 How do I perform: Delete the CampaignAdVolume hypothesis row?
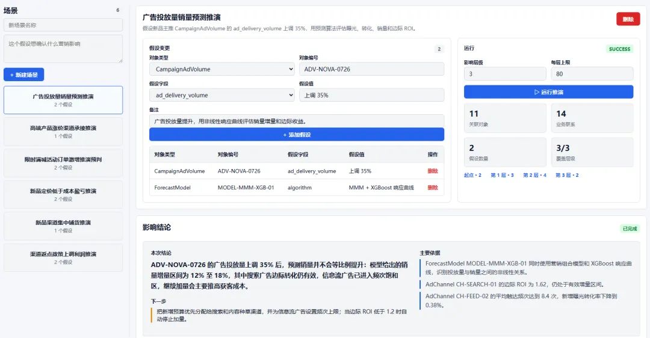click(432, 171)
